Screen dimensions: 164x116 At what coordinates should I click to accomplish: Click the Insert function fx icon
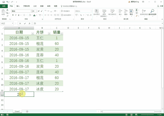point(29,23)
